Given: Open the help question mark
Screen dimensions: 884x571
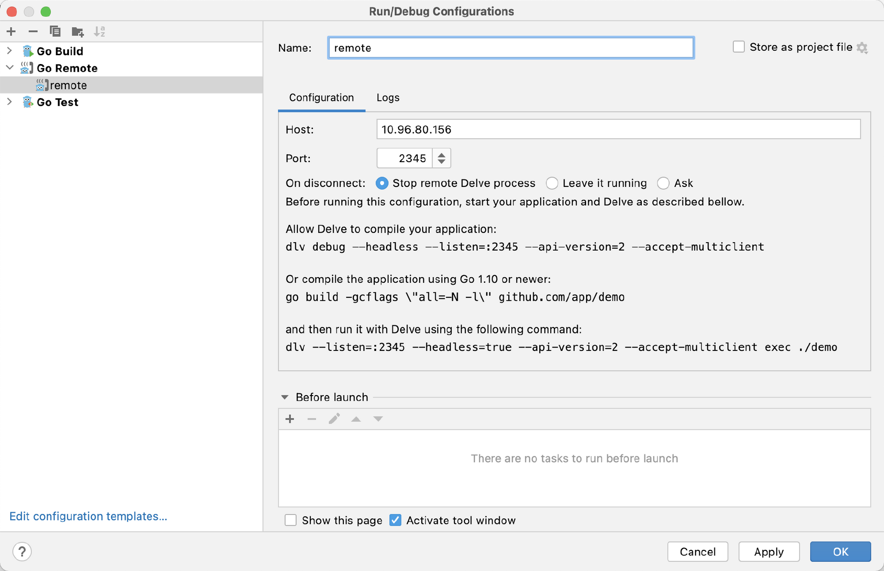Looking at the screenshot, I should tap(22, 551).
